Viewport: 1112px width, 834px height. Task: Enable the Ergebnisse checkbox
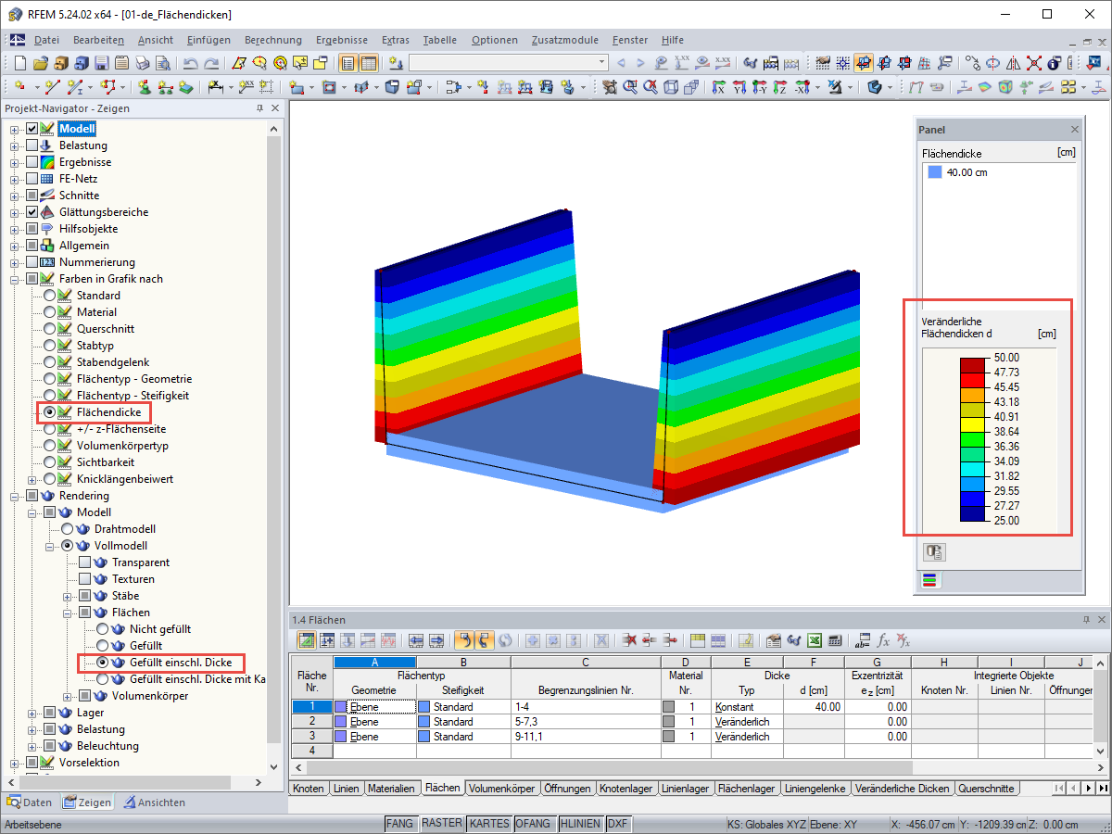pos(32,162)
